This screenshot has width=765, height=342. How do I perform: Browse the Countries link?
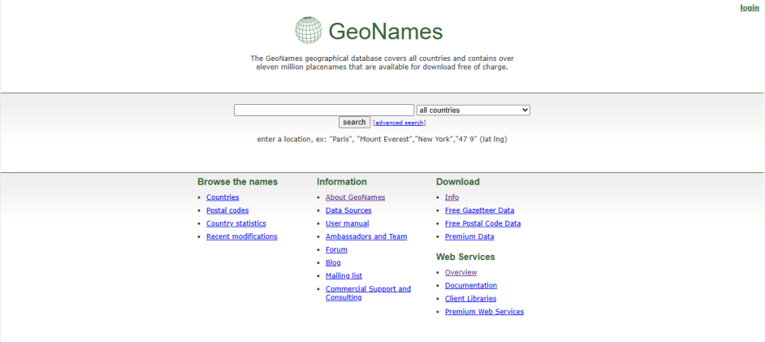pos(223,197)
